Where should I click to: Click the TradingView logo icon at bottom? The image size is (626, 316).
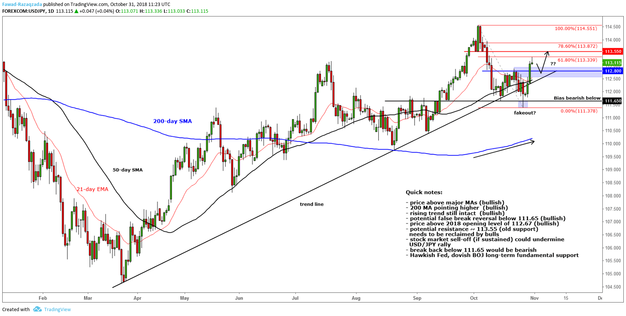click(37, 309)
